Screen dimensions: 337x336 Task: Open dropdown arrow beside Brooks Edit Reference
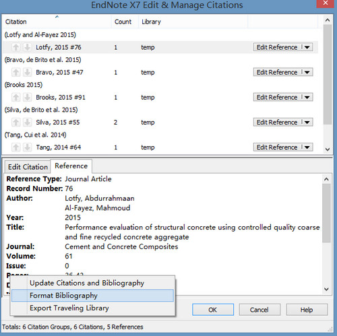[307, 97]
